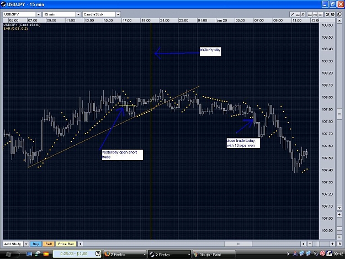Click the 'jun 20' date label
Screen dimensions: 345x259
222,20
